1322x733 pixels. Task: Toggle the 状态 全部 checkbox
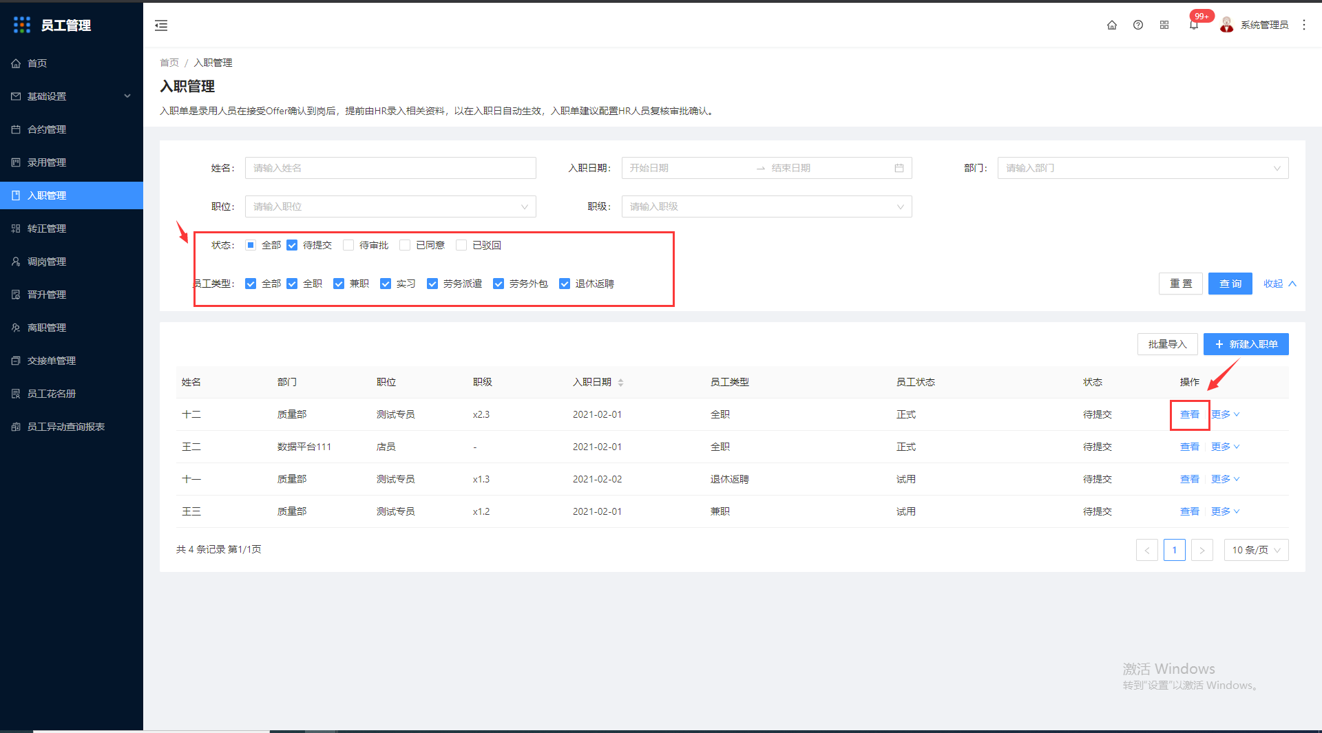(251, 245)
